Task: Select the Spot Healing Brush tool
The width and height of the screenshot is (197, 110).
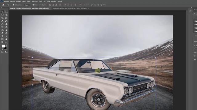Action: coord(6,21)
